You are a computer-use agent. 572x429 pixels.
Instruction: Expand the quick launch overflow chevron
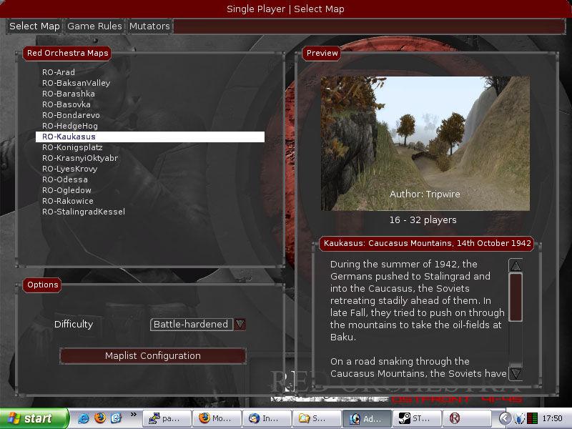click(x=134, y=415)
